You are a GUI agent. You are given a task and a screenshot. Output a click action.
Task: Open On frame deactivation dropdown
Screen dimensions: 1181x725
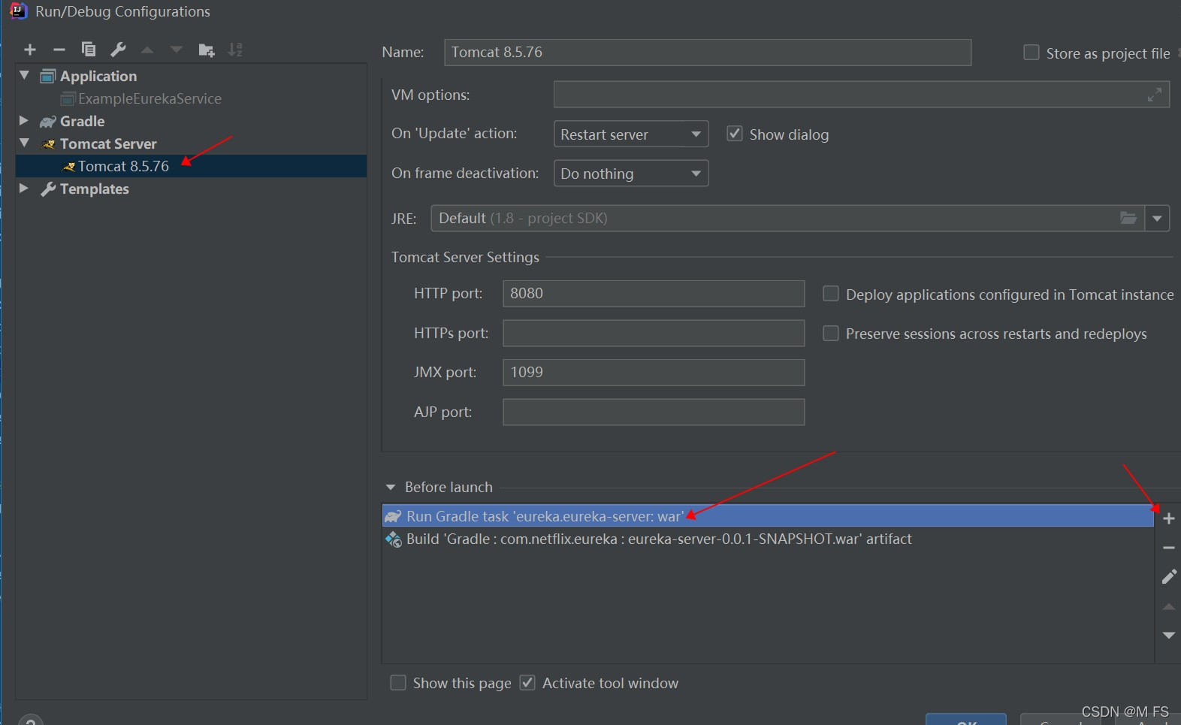pyautogui.click(x=631, y=174)
